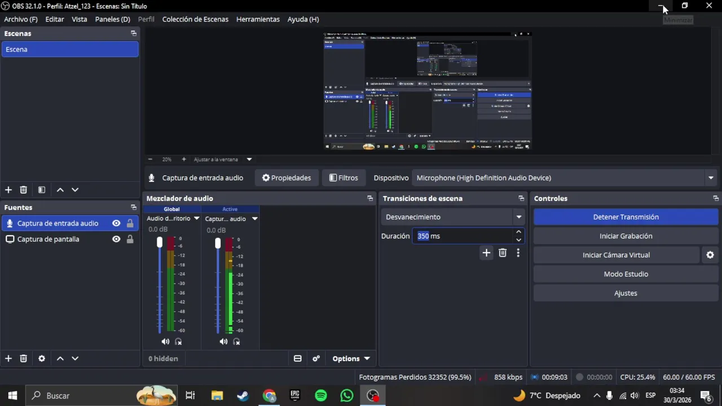722x406 pixels.
Task: Start virtual camera with Iniciar Cámara Virtual
Action: [x=616, y=255]
